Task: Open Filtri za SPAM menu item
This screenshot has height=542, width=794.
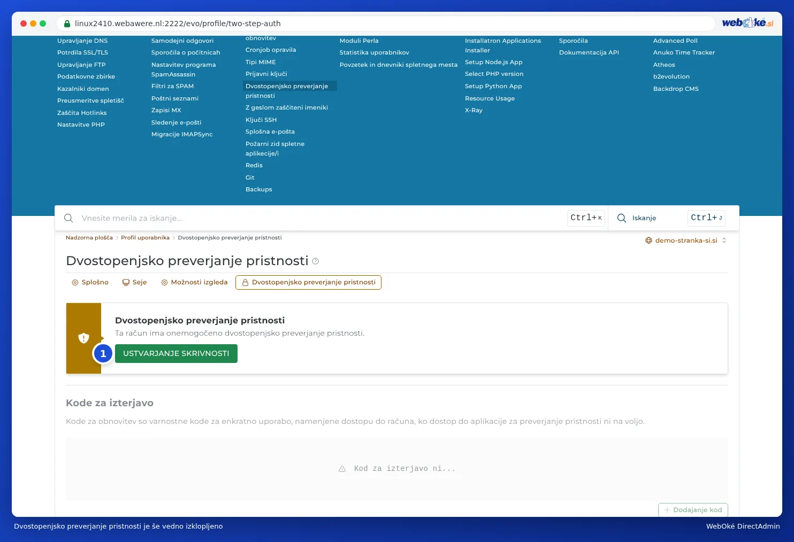Action: [172, 86]
